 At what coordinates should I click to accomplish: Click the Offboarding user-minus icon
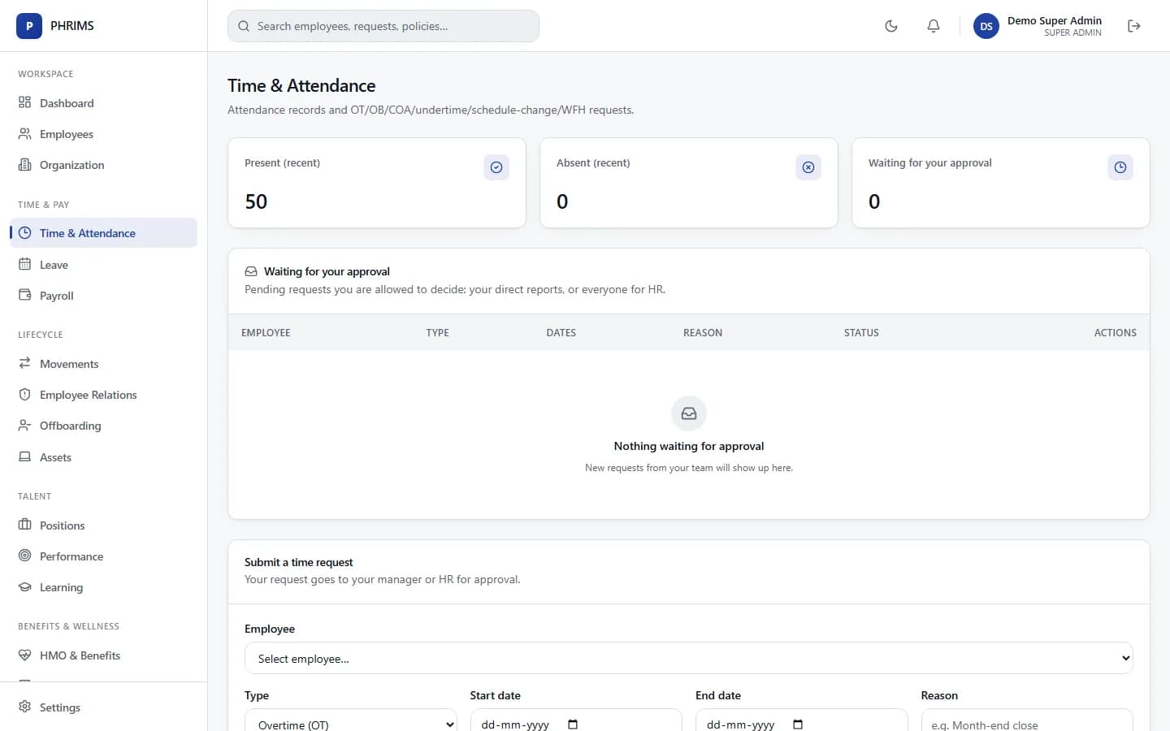[x=25, y=426]
